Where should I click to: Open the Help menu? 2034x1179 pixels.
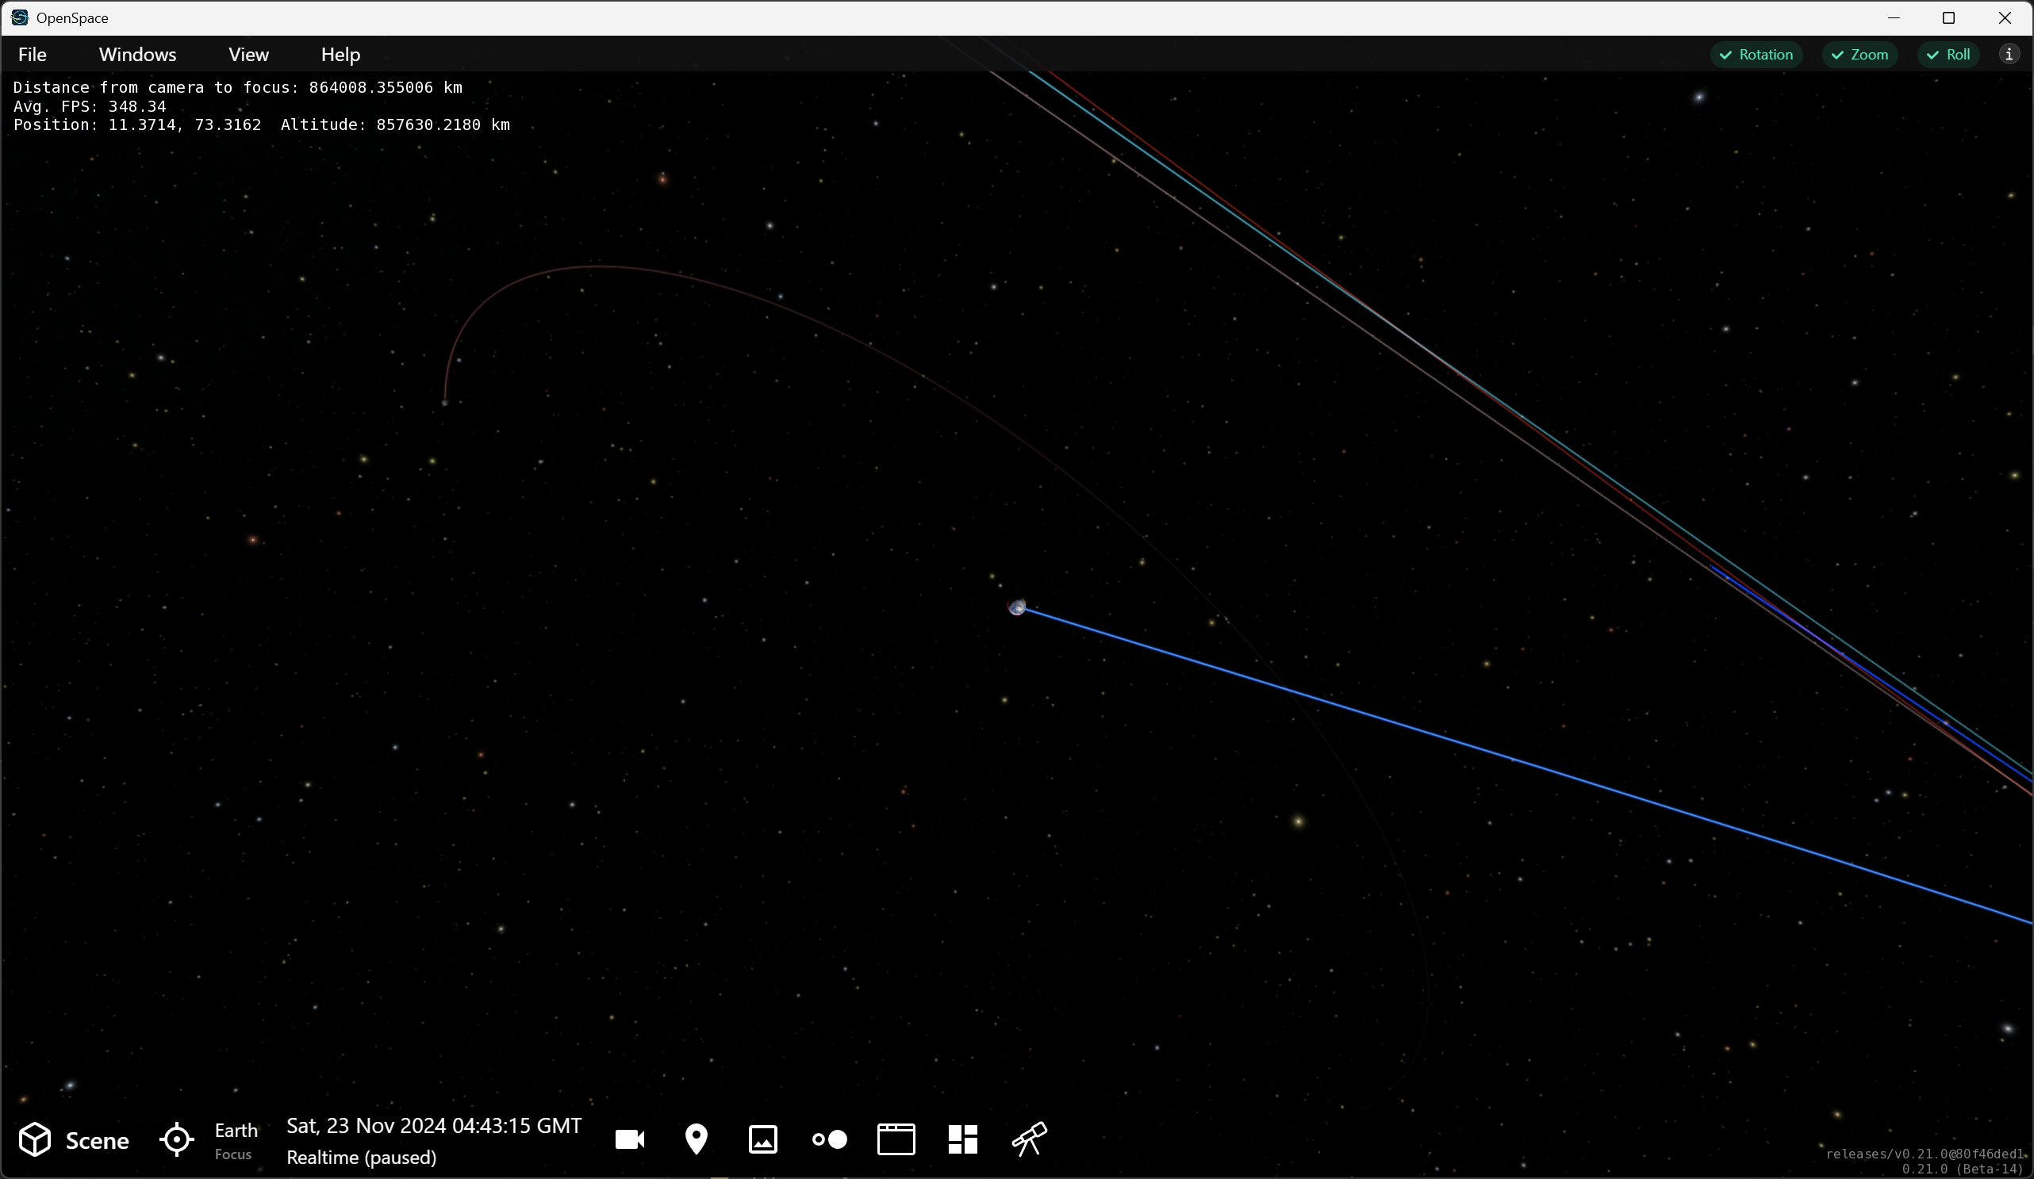point(340,55)
